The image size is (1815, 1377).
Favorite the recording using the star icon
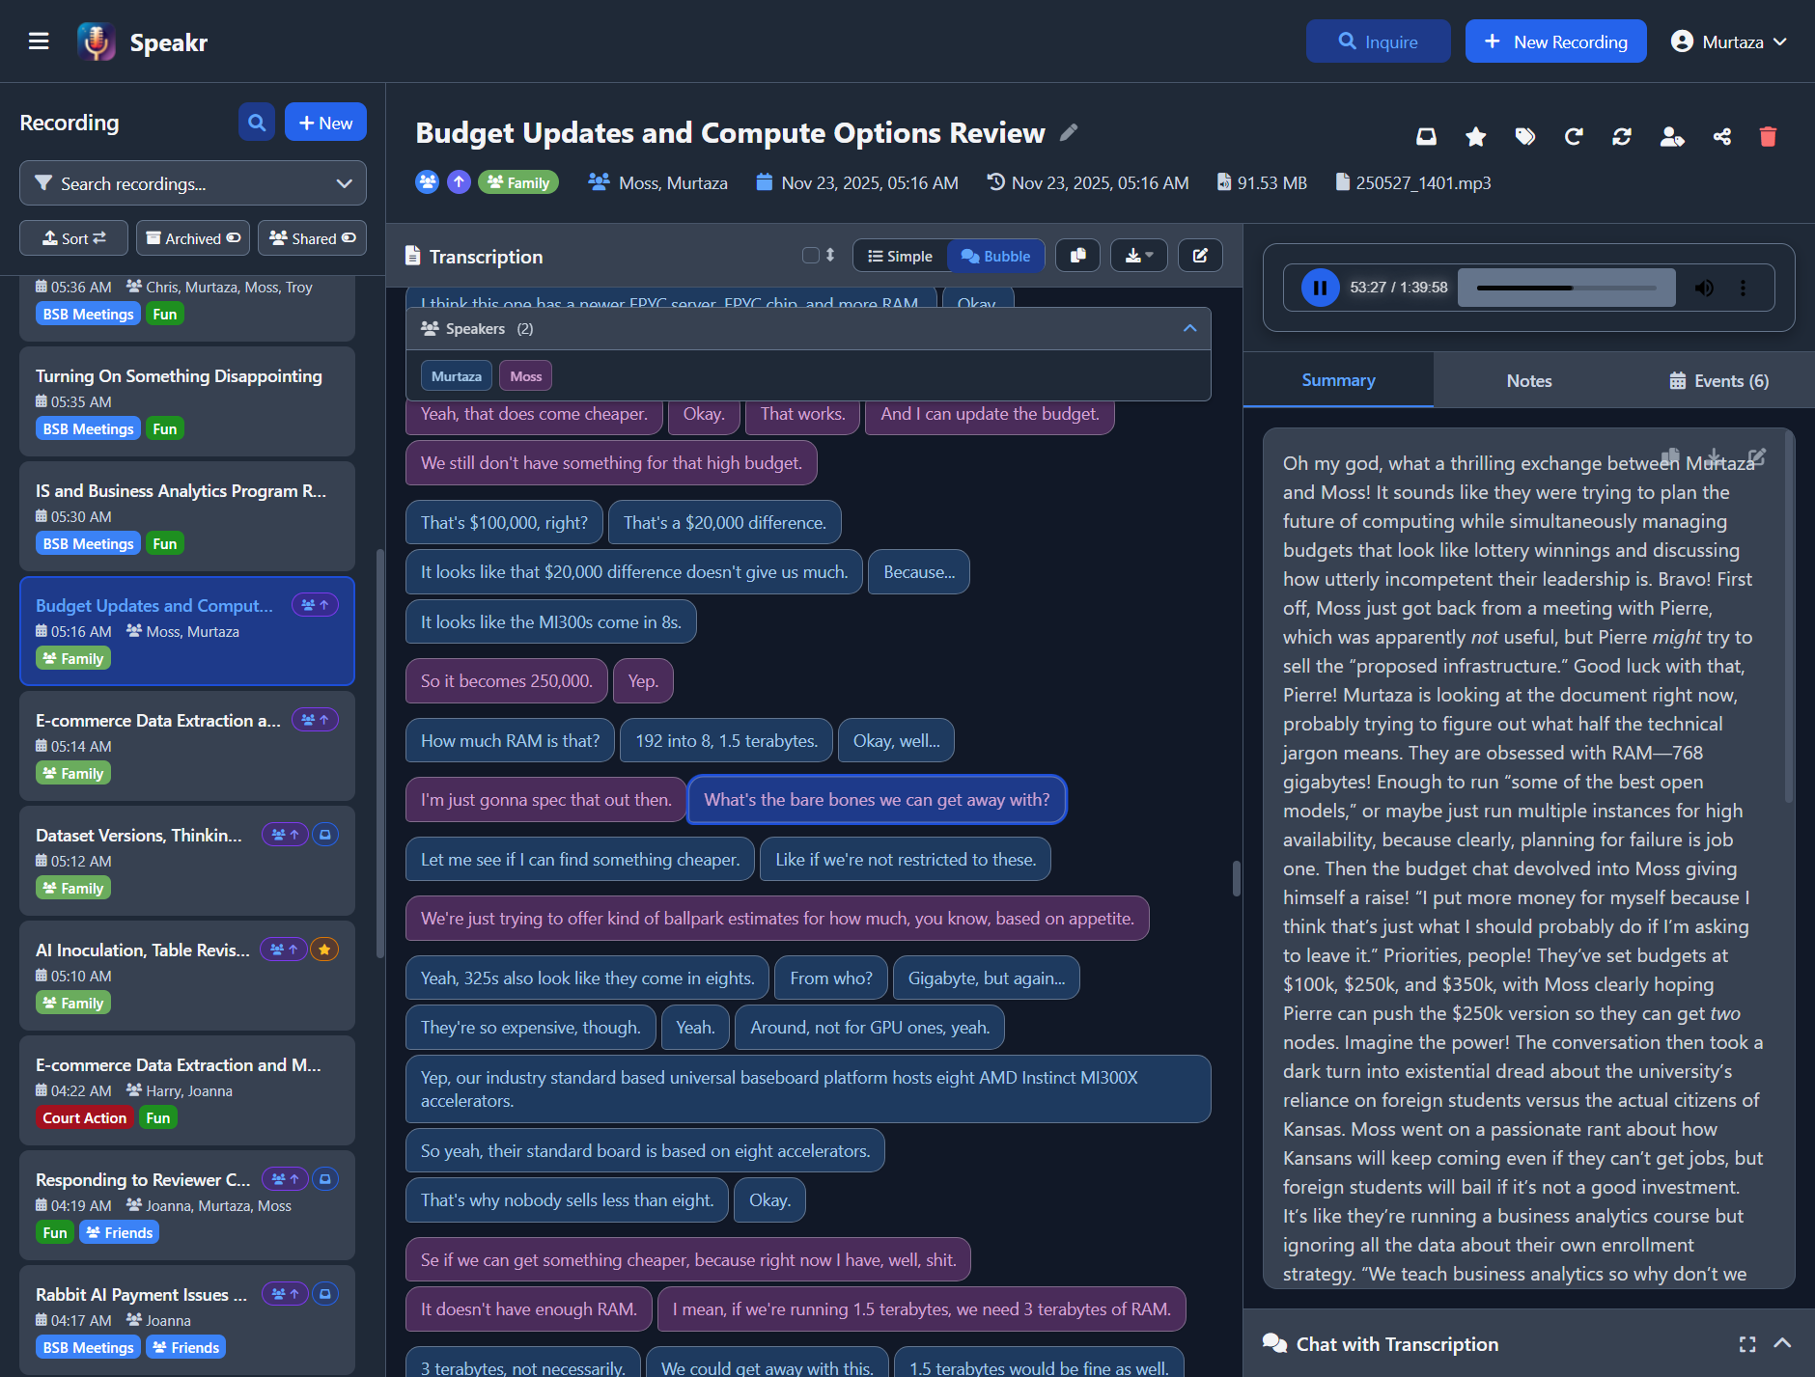click(1475, 136)
